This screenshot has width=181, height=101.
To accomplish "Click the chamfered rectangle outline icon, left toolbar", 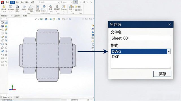I will pos(6,47).
